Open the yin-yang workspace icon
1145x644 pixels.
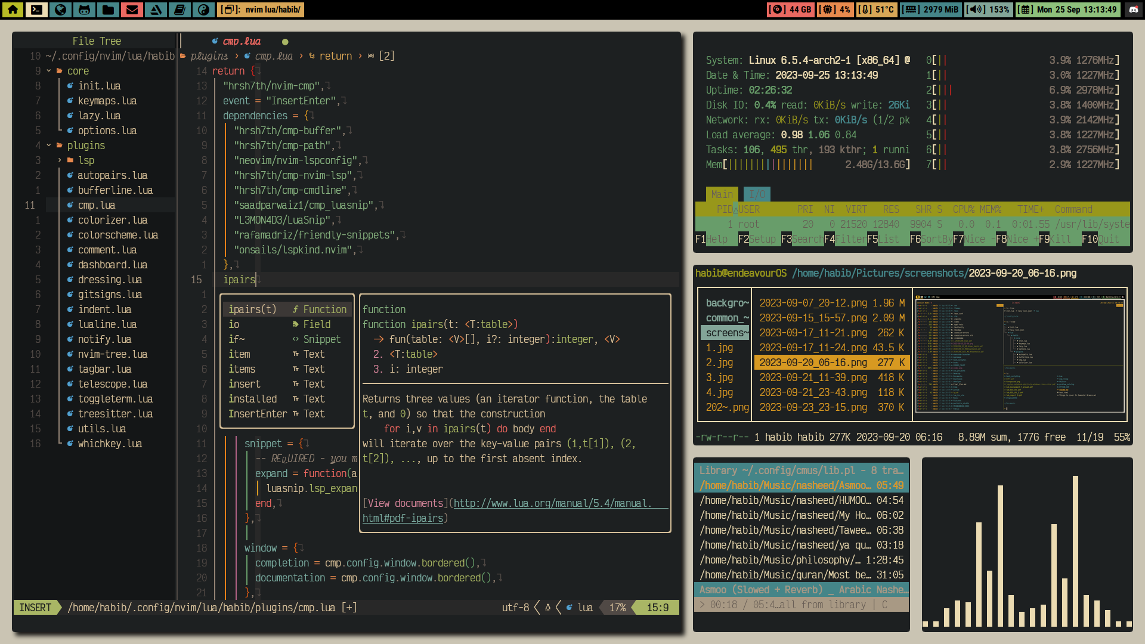coord(203,10)
